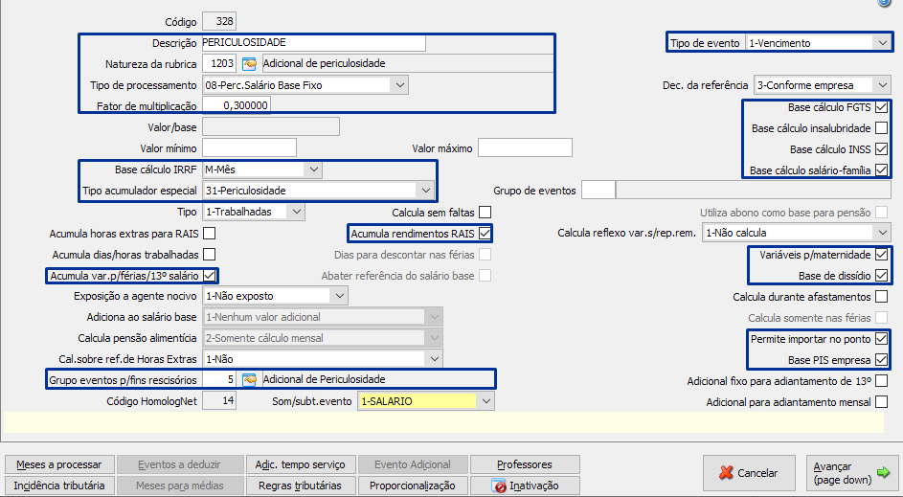Open Tipo 1-Trabalhadas dropdown
The width and height of the screenshot is (903, 497).
tap(297, 212)
